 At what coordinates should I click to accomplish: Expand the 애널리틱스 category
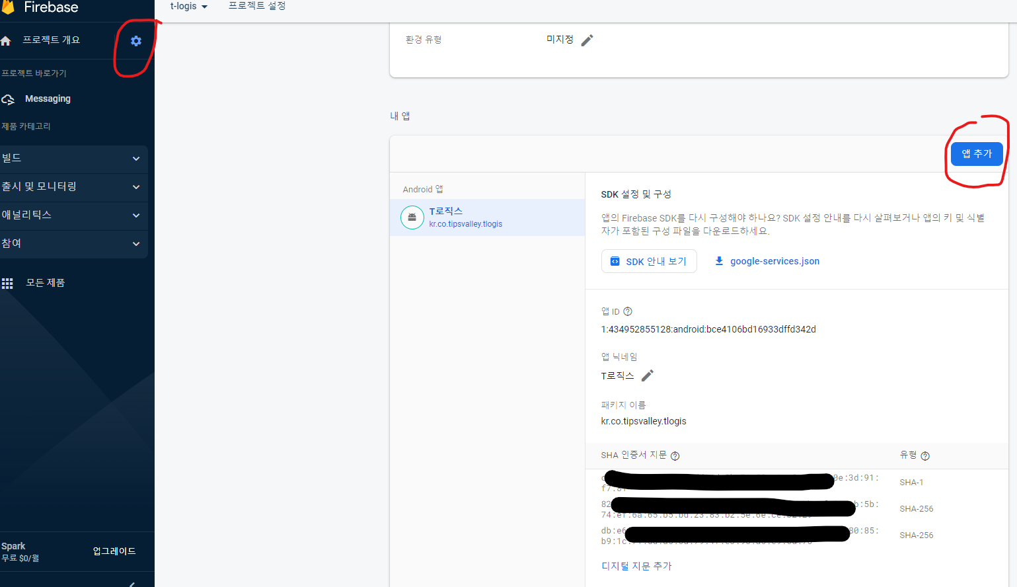73,215
